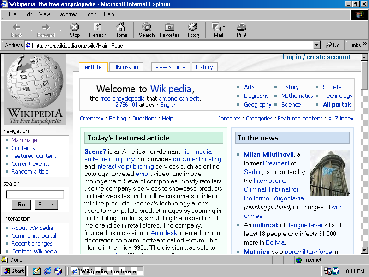The width and height of the screenshot is (369, 277).
Task: Open the Mail button dropdown
Action: point(224,27)
